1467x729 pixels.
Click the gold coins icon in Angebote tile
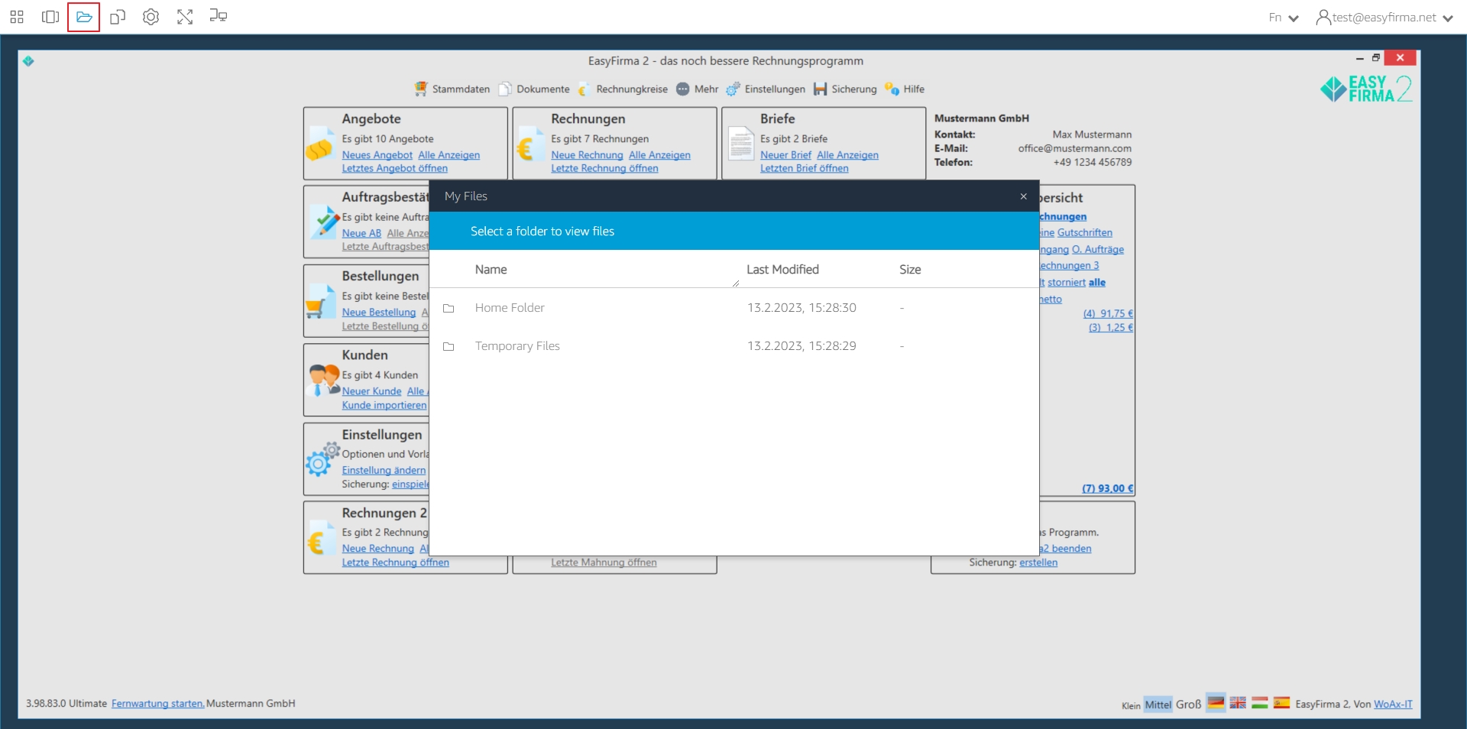click(x=320, y=144)
